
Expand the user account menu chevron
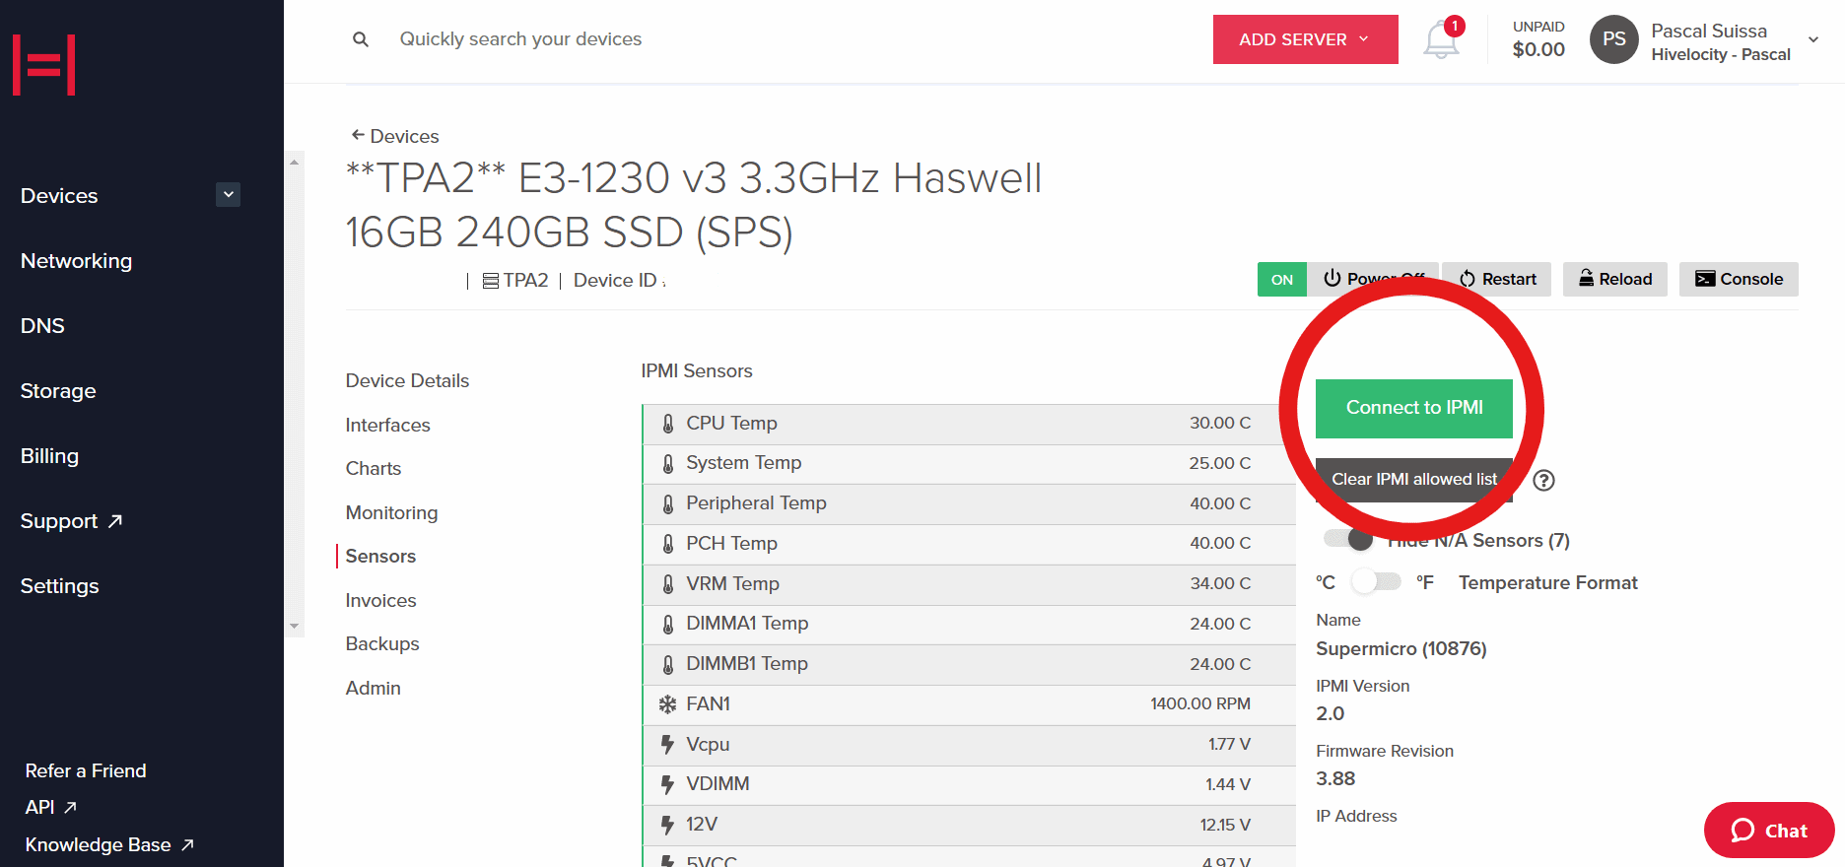coord(1813,39)
